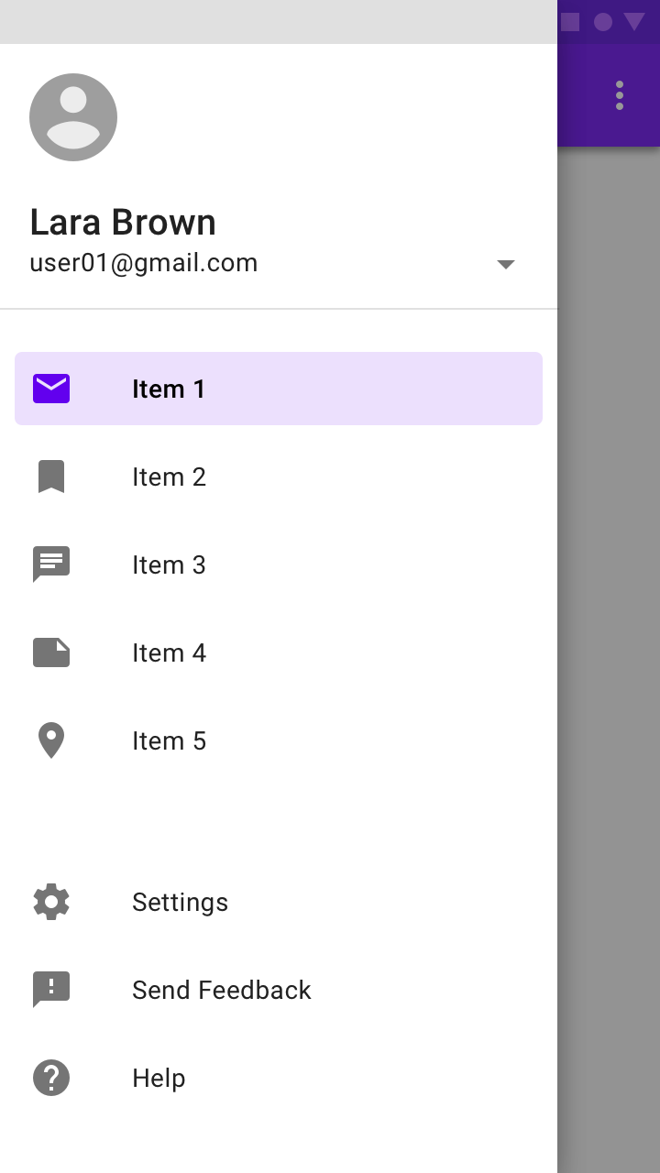Image resolution: width=660 pixels, height=1173 pixels.
Task: Click the user01@gmail.com email address
Action: pos(144,264)
